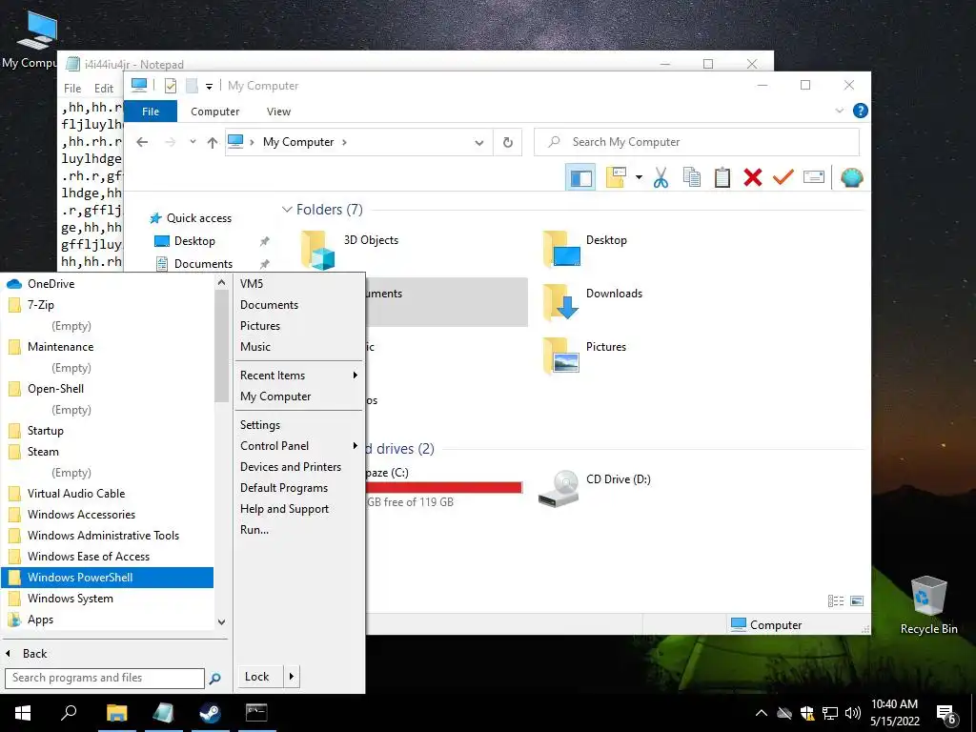Select Desktop in navigation pane
Image resolution: width=976 pixels, height=732 pixels.
(194, 241)
